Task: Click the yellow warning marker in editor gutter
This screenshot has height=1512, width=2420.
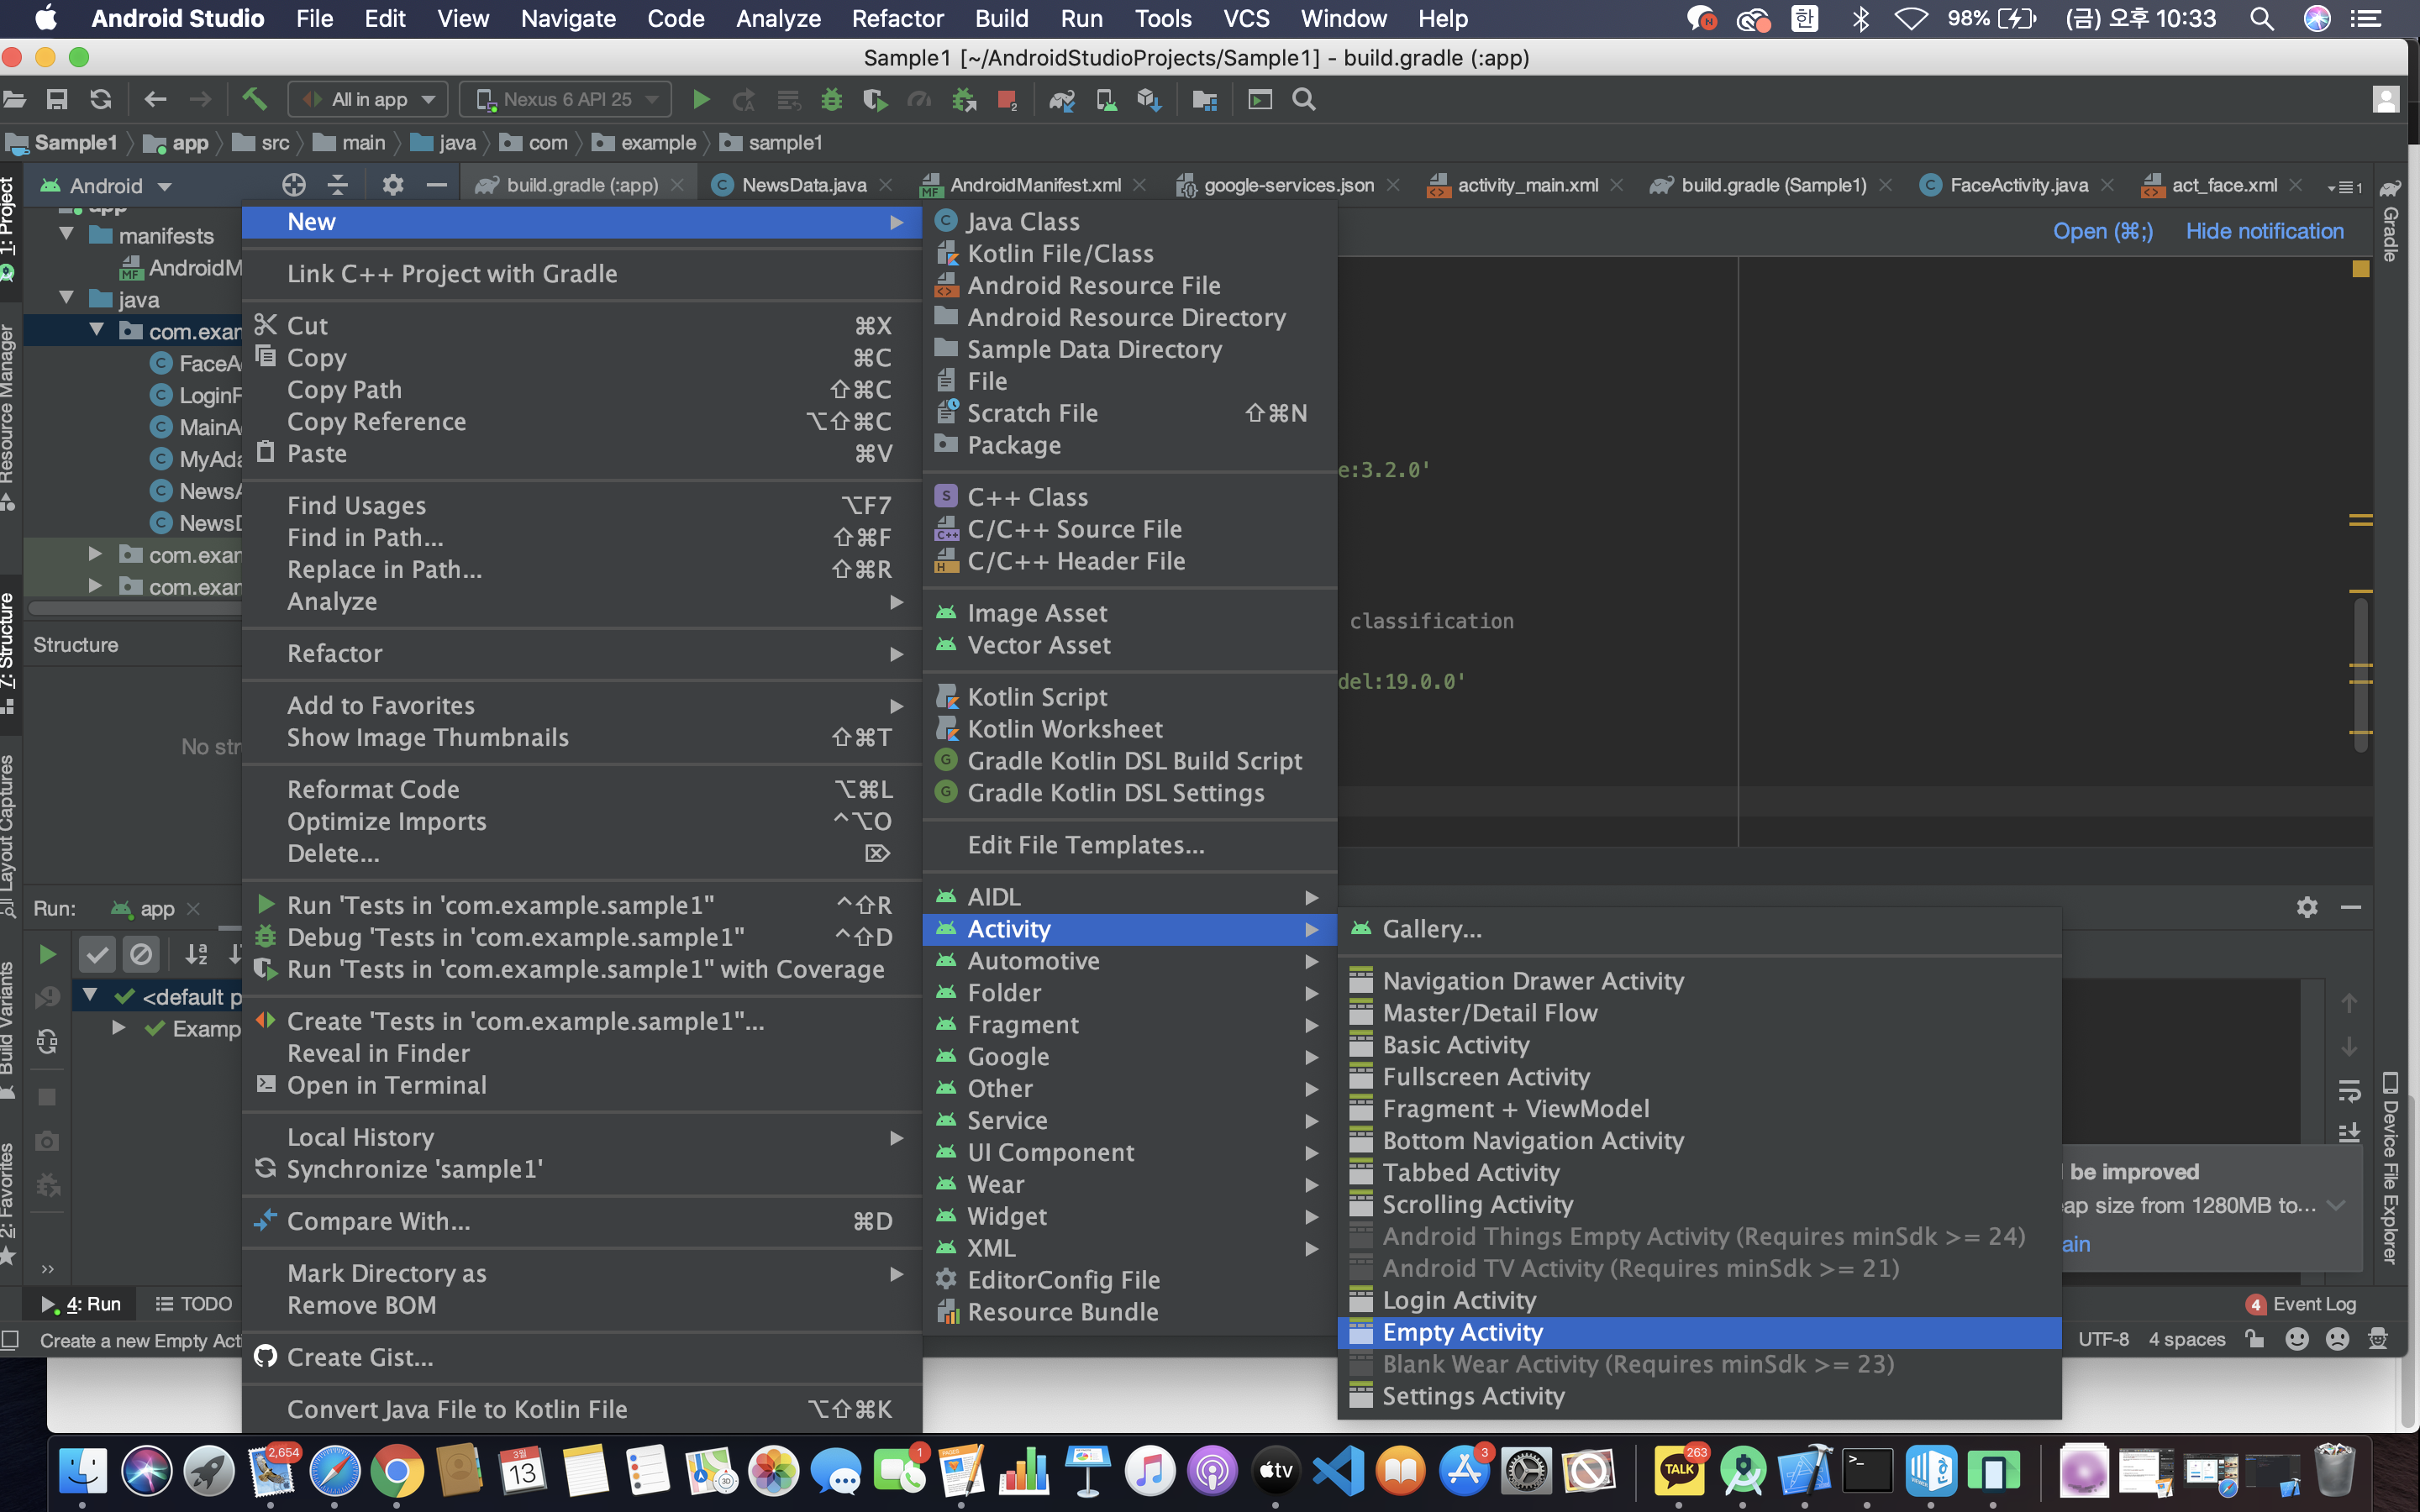Action: [x=2360, y=269]
